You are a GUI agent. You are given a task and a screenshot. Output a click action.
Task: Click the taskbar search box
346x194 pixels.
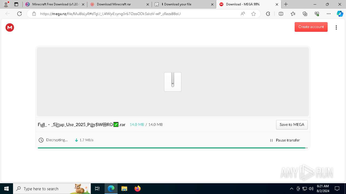[52, 189]
